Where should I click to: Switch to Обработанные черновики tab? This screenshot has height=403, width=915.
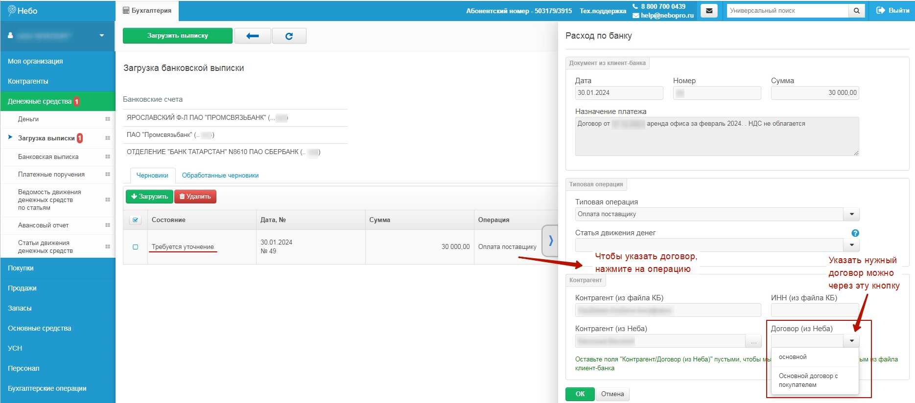pos(220,175)
